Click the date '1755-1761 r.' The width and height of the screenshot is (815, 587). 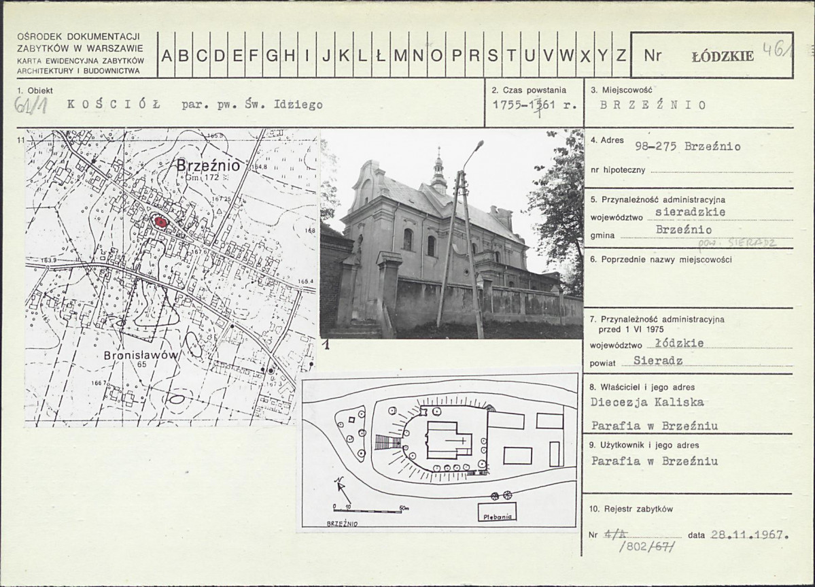535,105
